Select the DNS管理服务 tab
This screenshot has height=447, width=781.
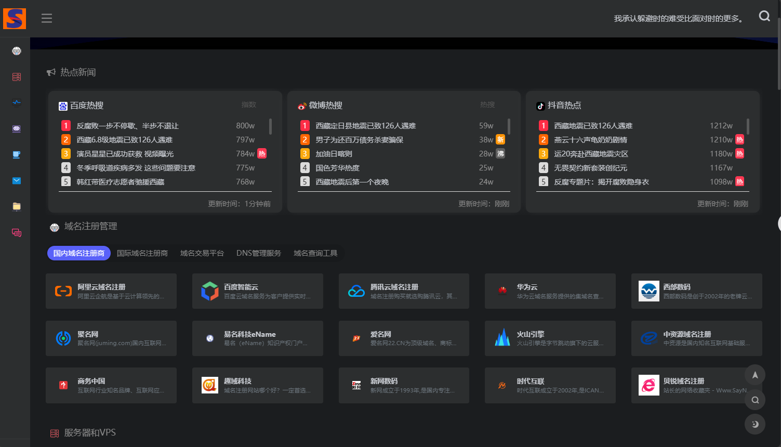click(x=259, y=253)
